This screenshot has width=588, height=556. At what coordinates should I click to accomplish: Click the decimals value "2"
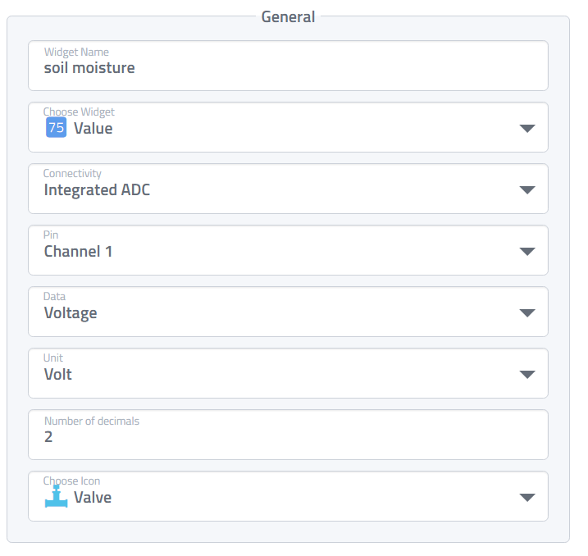click(x=48, y=437)
